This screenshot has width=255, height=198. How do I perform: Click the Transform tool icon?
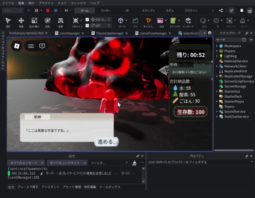(61, 21)
